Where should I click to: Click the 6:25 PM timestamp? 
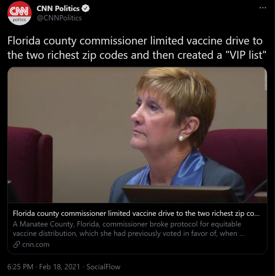click(x=20, y=267)
